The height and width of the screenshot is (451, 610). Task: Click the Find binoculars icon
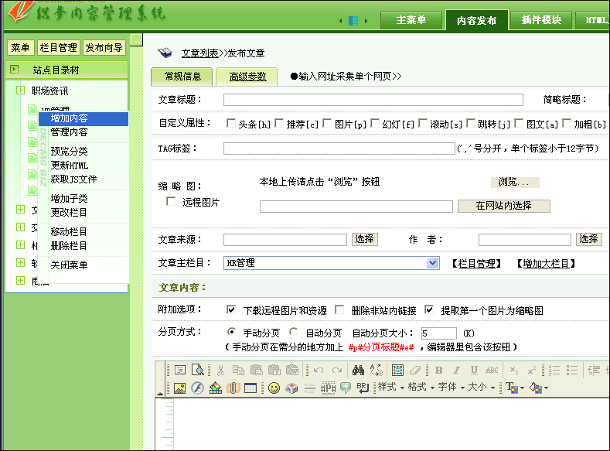(358, 371)
